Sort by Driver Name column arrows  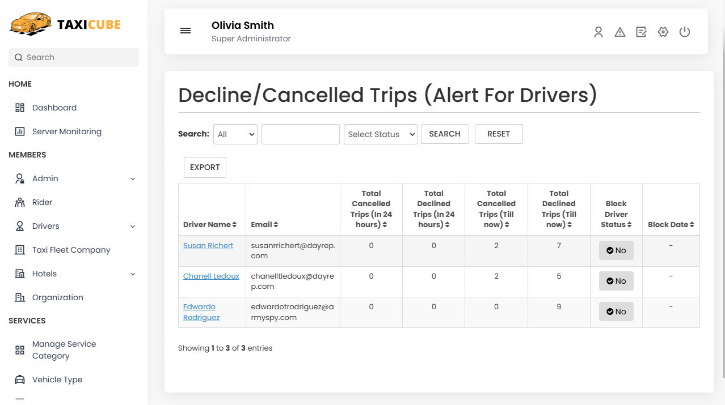234,225
